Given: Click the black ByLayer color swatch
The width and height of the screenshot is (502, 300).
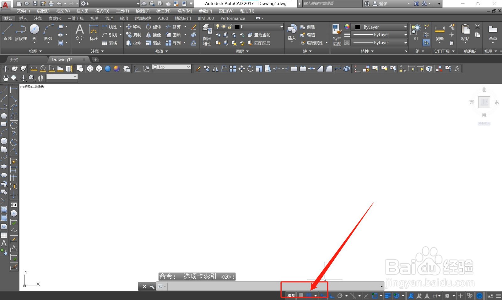Looking at the screenshot, I should click(x=358, y=27).
